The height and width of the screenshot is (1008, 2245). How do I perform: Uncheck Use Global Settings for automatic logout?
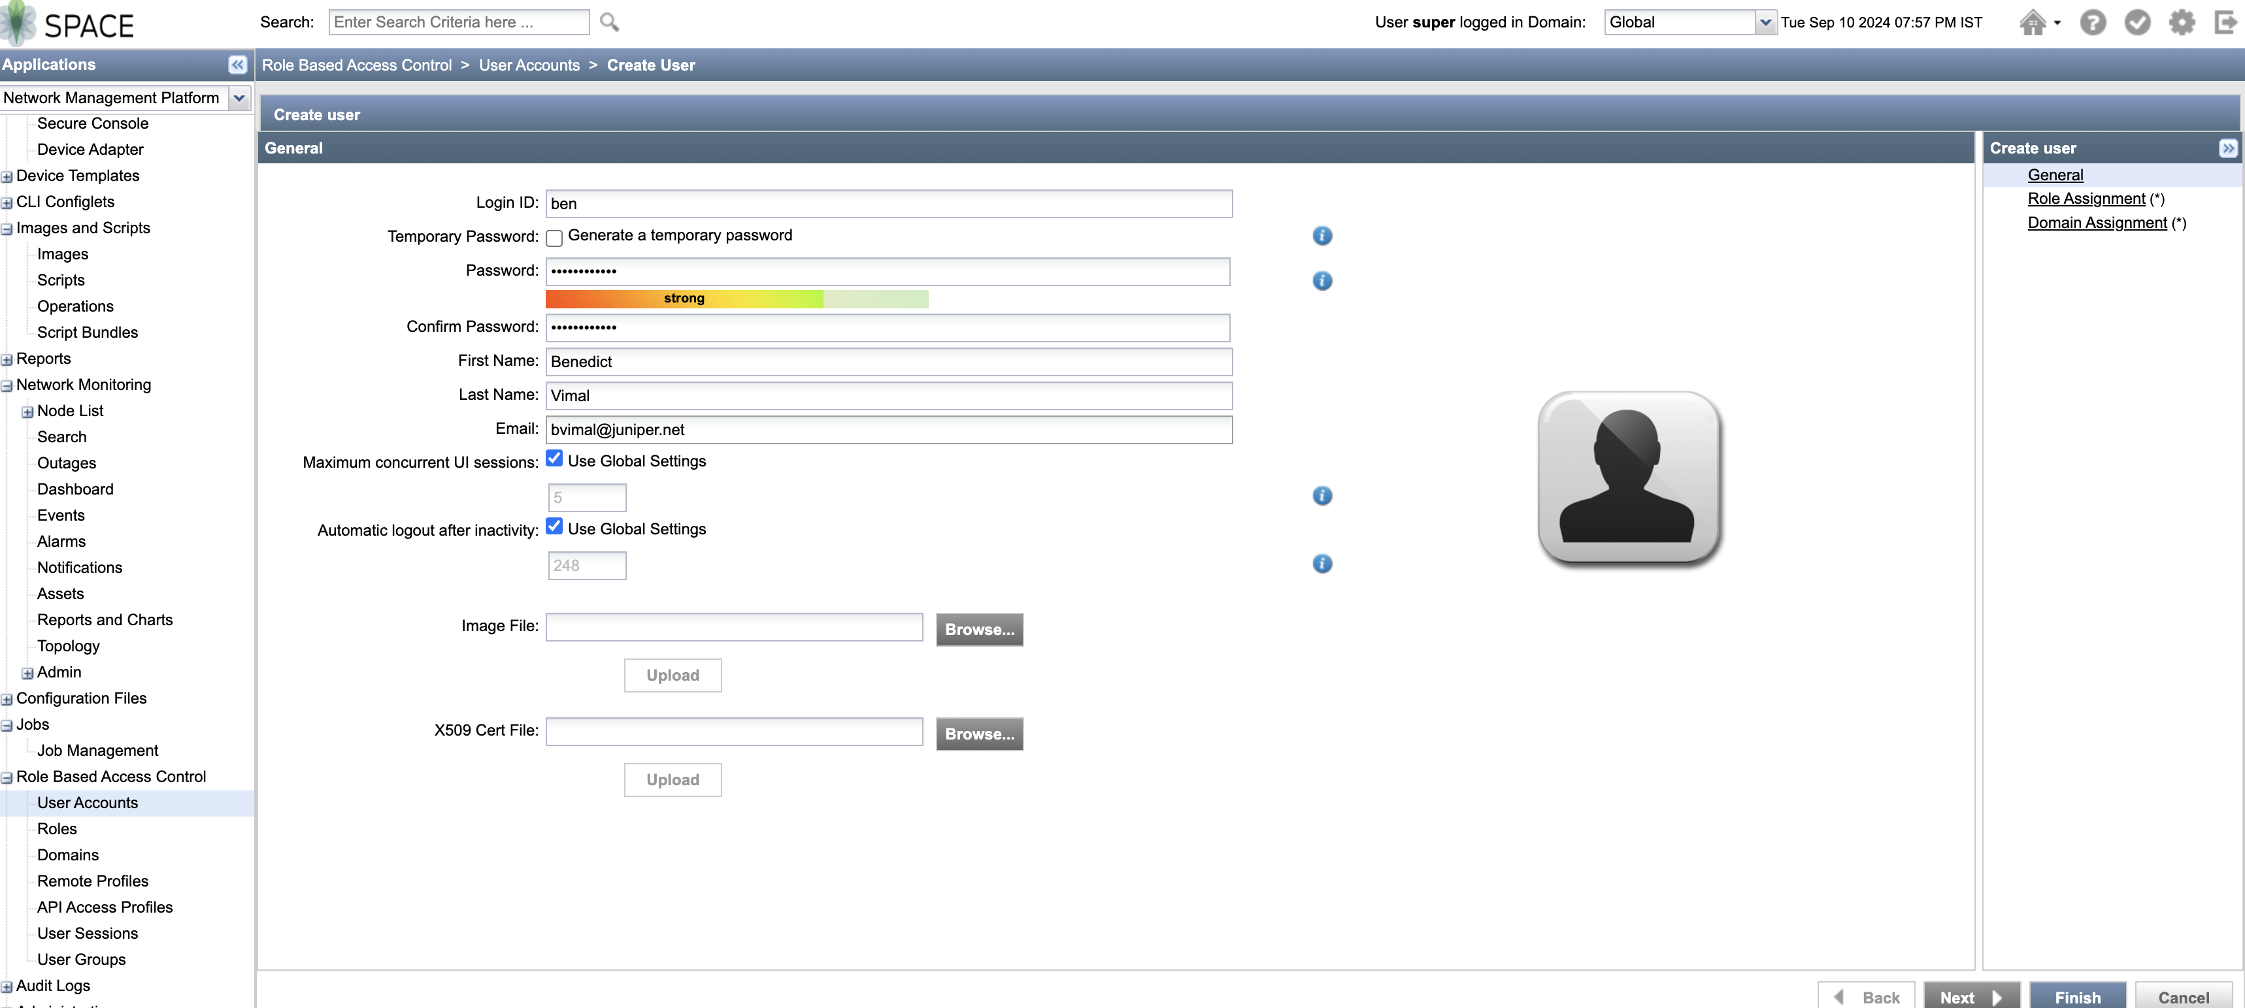click(x=554, y=527)
